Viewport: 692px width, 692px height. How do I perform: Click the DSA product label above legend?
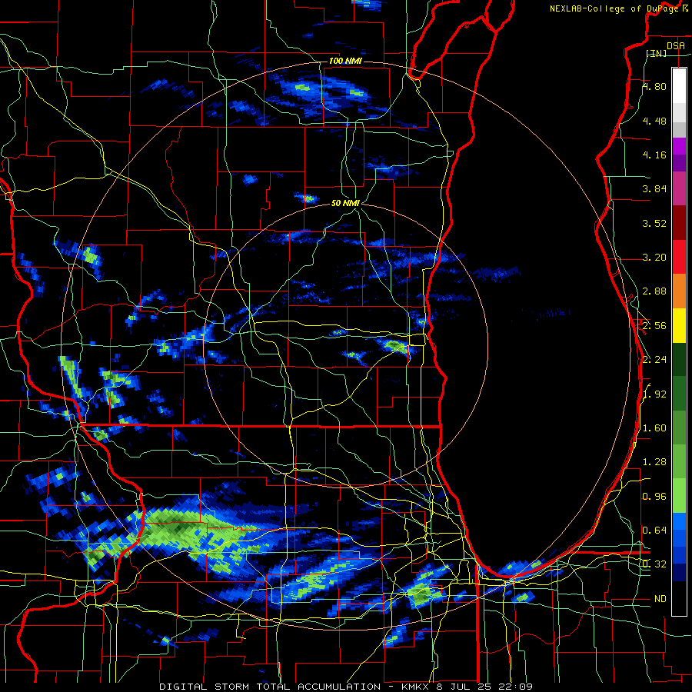(x=676, y=46)
